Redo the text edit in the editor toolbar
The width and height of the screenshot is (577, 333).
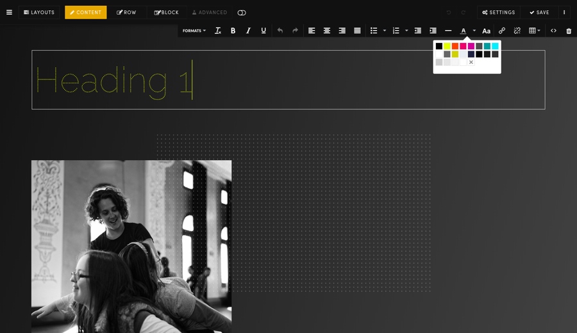pos(295,31)
